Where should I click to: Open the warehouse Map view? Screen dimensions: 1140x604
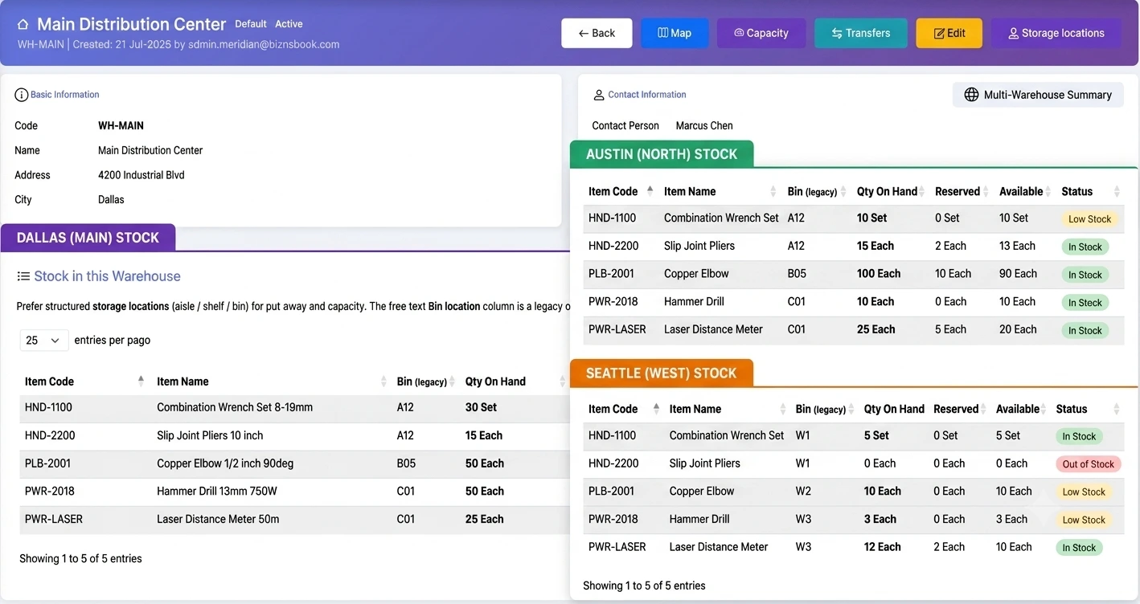(675, 33)
